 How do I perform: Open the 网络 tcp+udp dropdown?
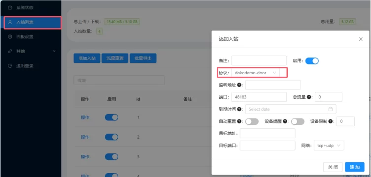click(329, 146)
